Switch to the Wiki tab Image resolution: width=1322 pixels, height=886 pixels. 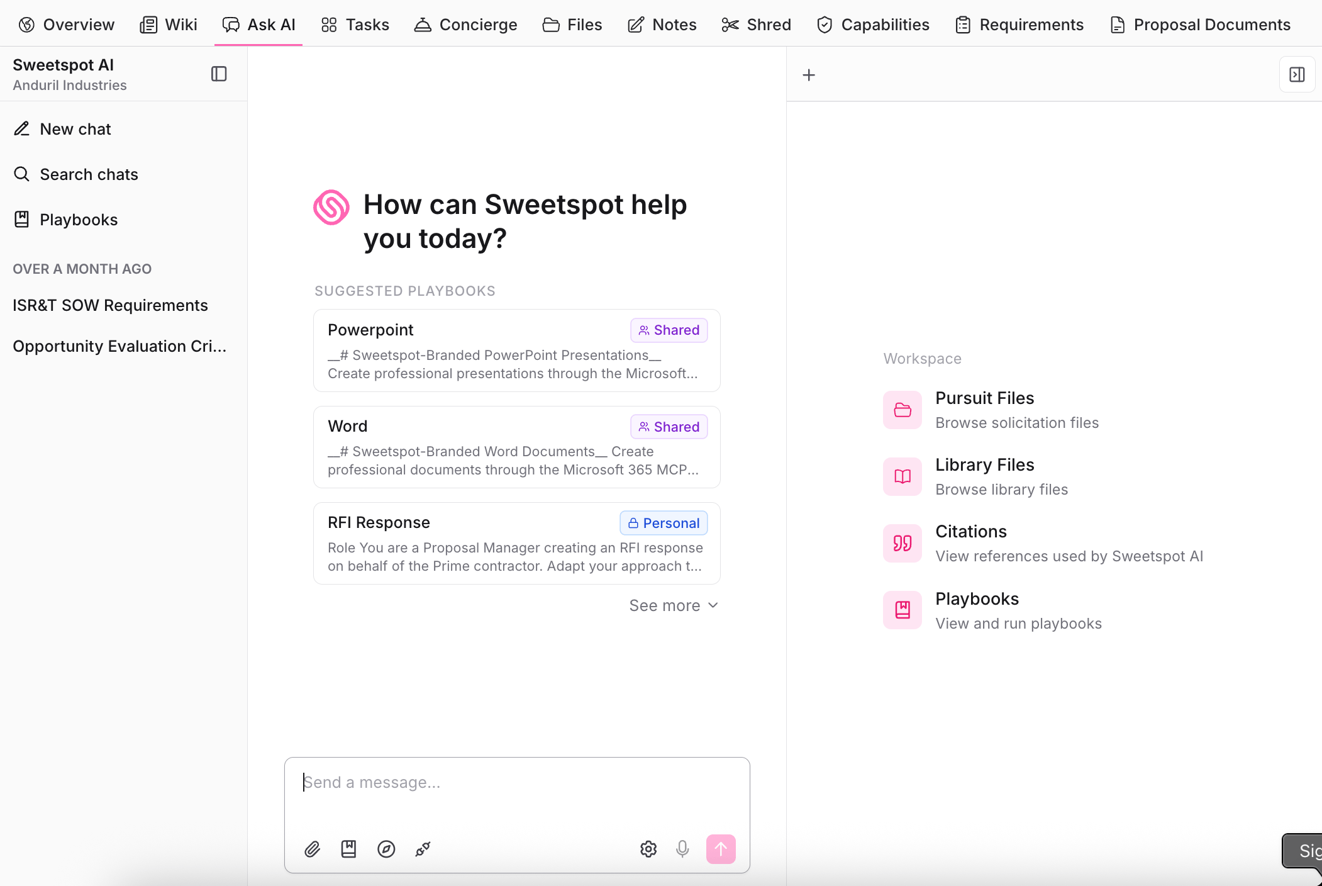pyautogui.click(x=169, y=25)
